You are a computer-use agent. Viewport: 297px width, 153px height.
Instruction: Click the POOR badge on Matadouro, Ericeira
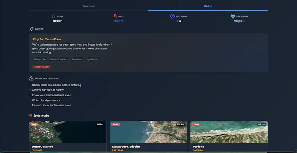pos(115,124)
